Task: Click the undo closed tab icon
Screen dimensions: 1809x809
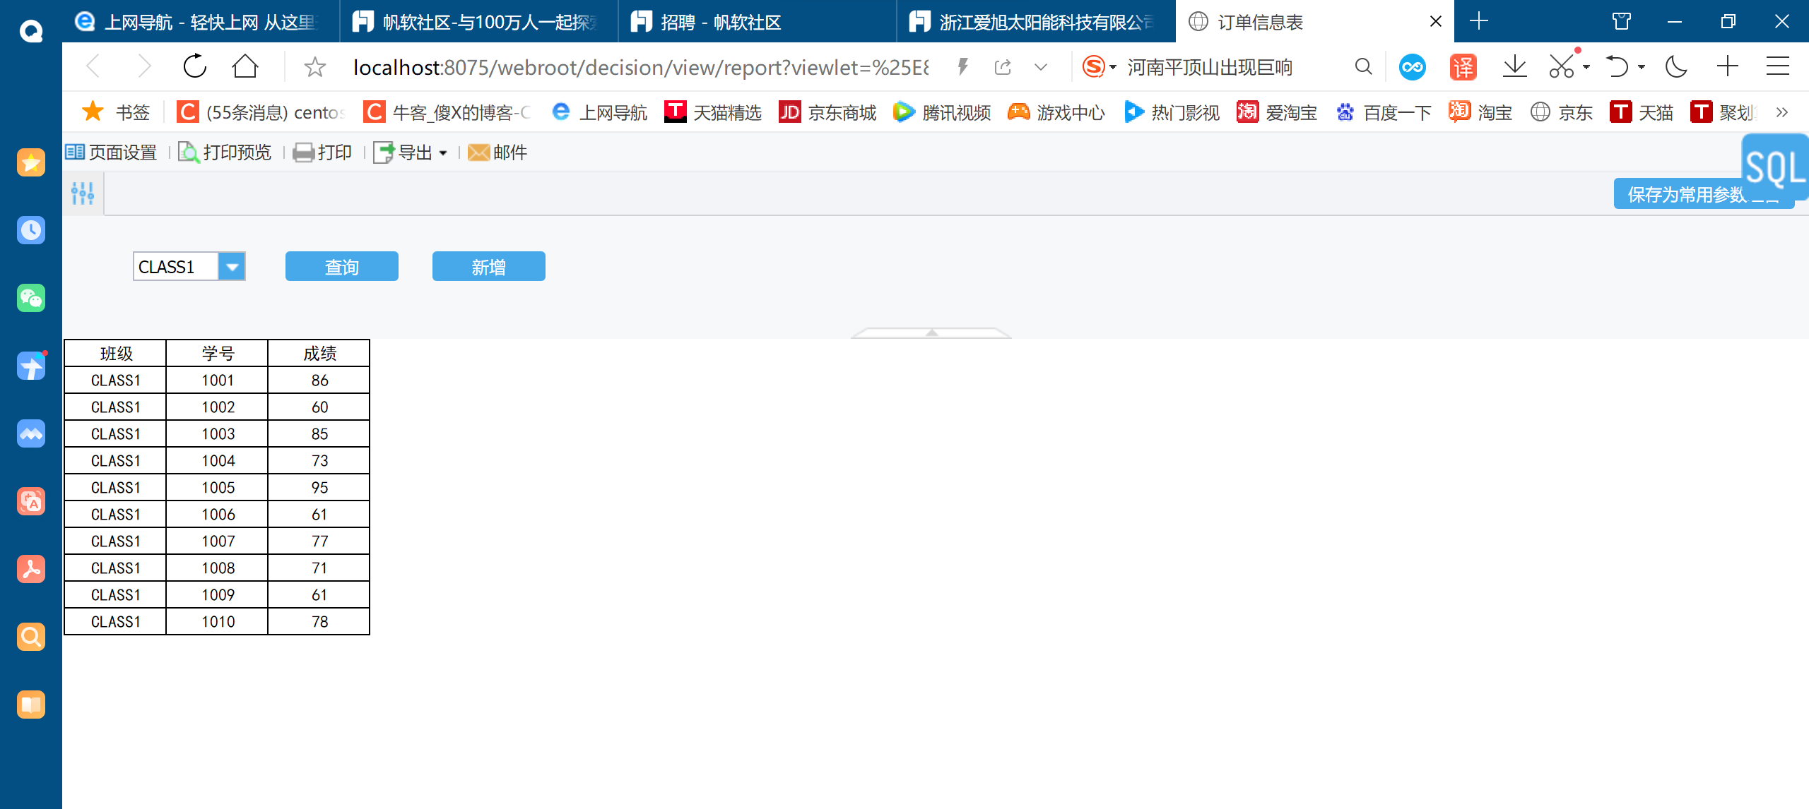Action: click(x=1617, y=67)
